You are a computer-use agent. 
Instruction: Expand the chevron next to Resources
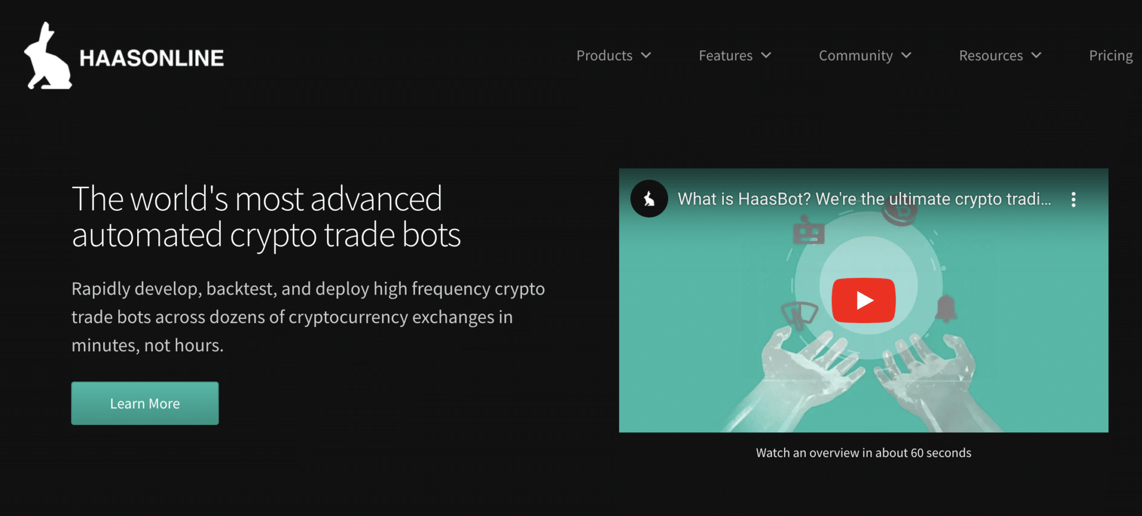[x=1036, y=55]
